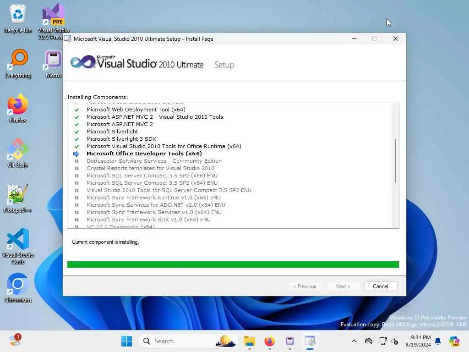
Task: Select Microsoft Sync Framework Services v1.0 row
Action: pos(154,212)
